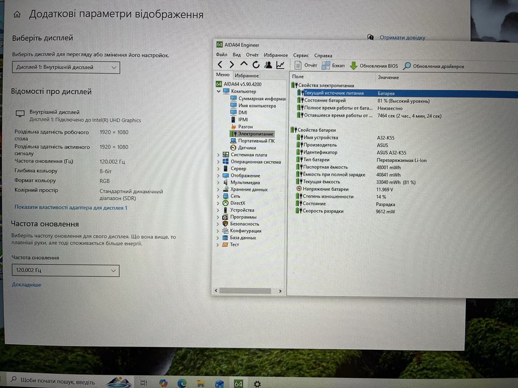518x388 pixels.
Task: Select the Электропитание tree item
Action: [x=252, y=134]
